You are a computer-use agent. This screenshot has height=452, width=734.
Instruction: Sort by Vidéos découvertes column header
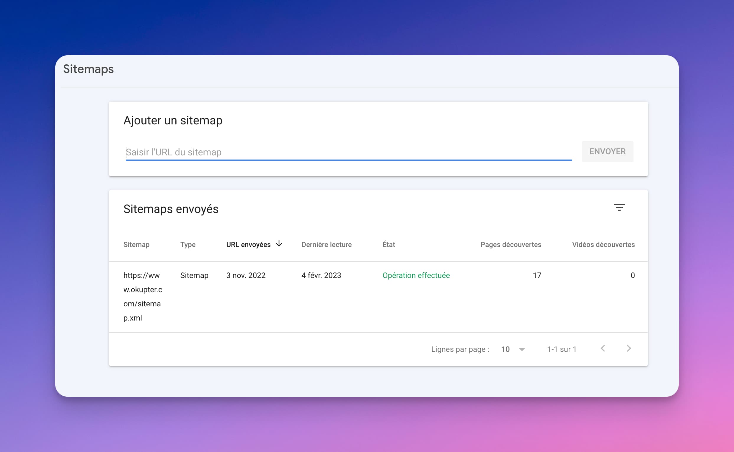click(603, 245)
